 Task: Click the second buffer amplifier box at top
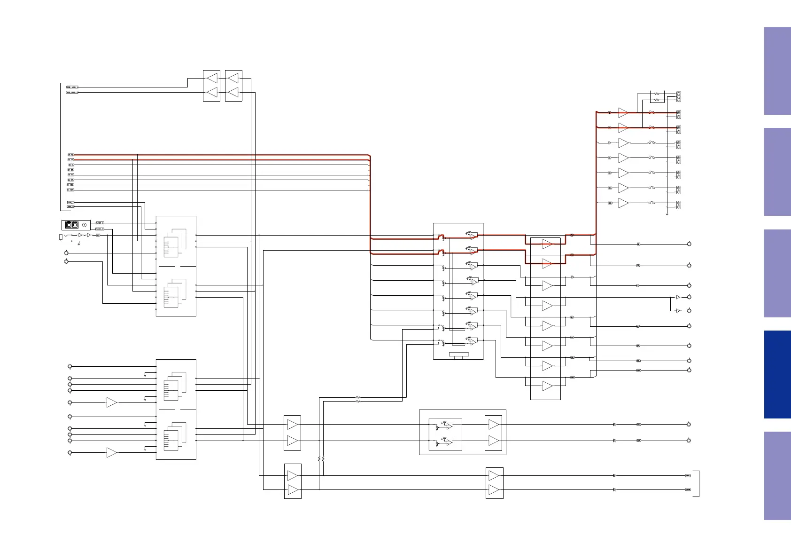(x=233, y=86)
